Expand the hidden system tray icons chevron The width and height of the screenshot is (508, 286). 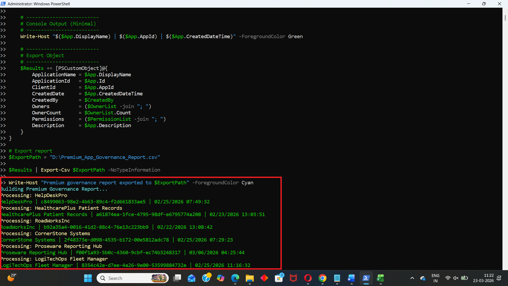point(412,278)
